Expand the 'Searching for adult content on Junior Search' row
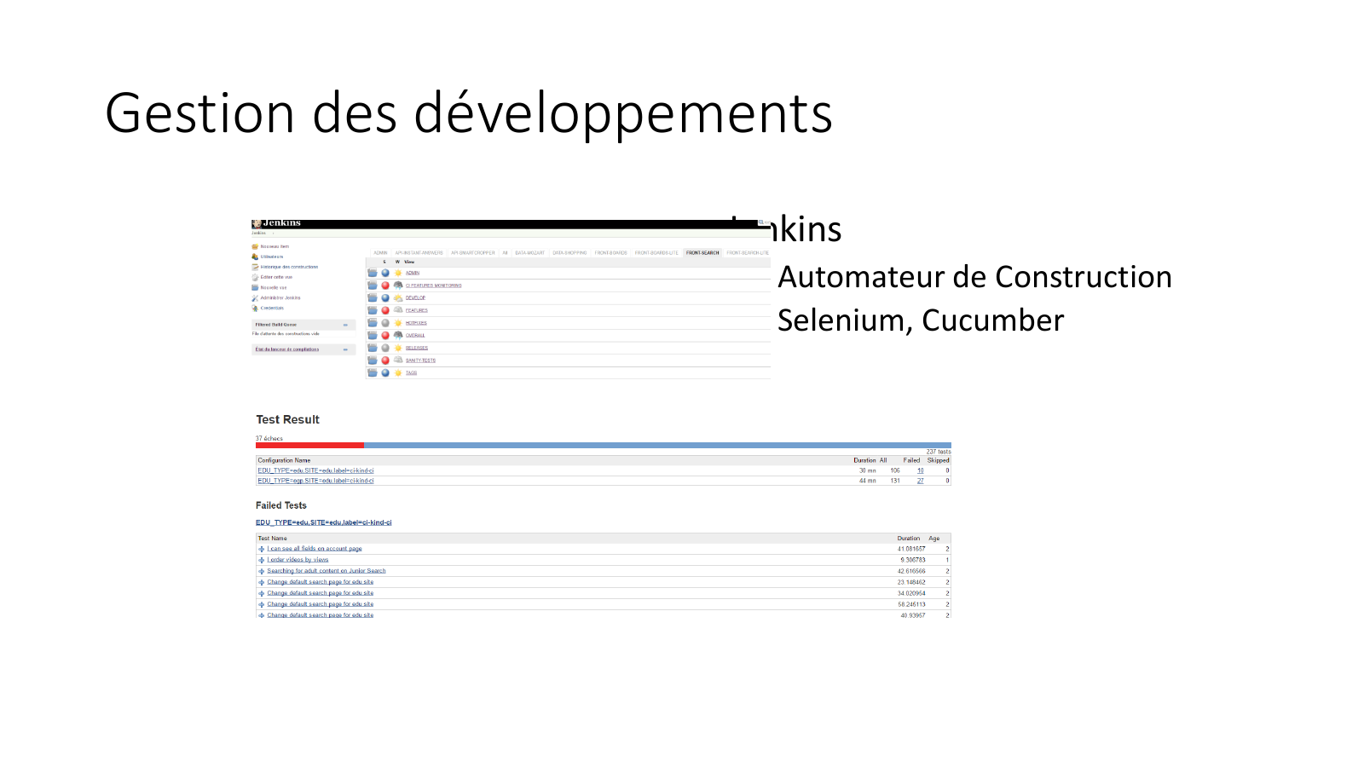 [262, 571]
